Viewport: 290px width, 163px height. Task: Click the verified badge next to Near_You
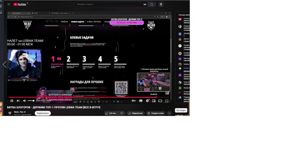tap(25, 112)
